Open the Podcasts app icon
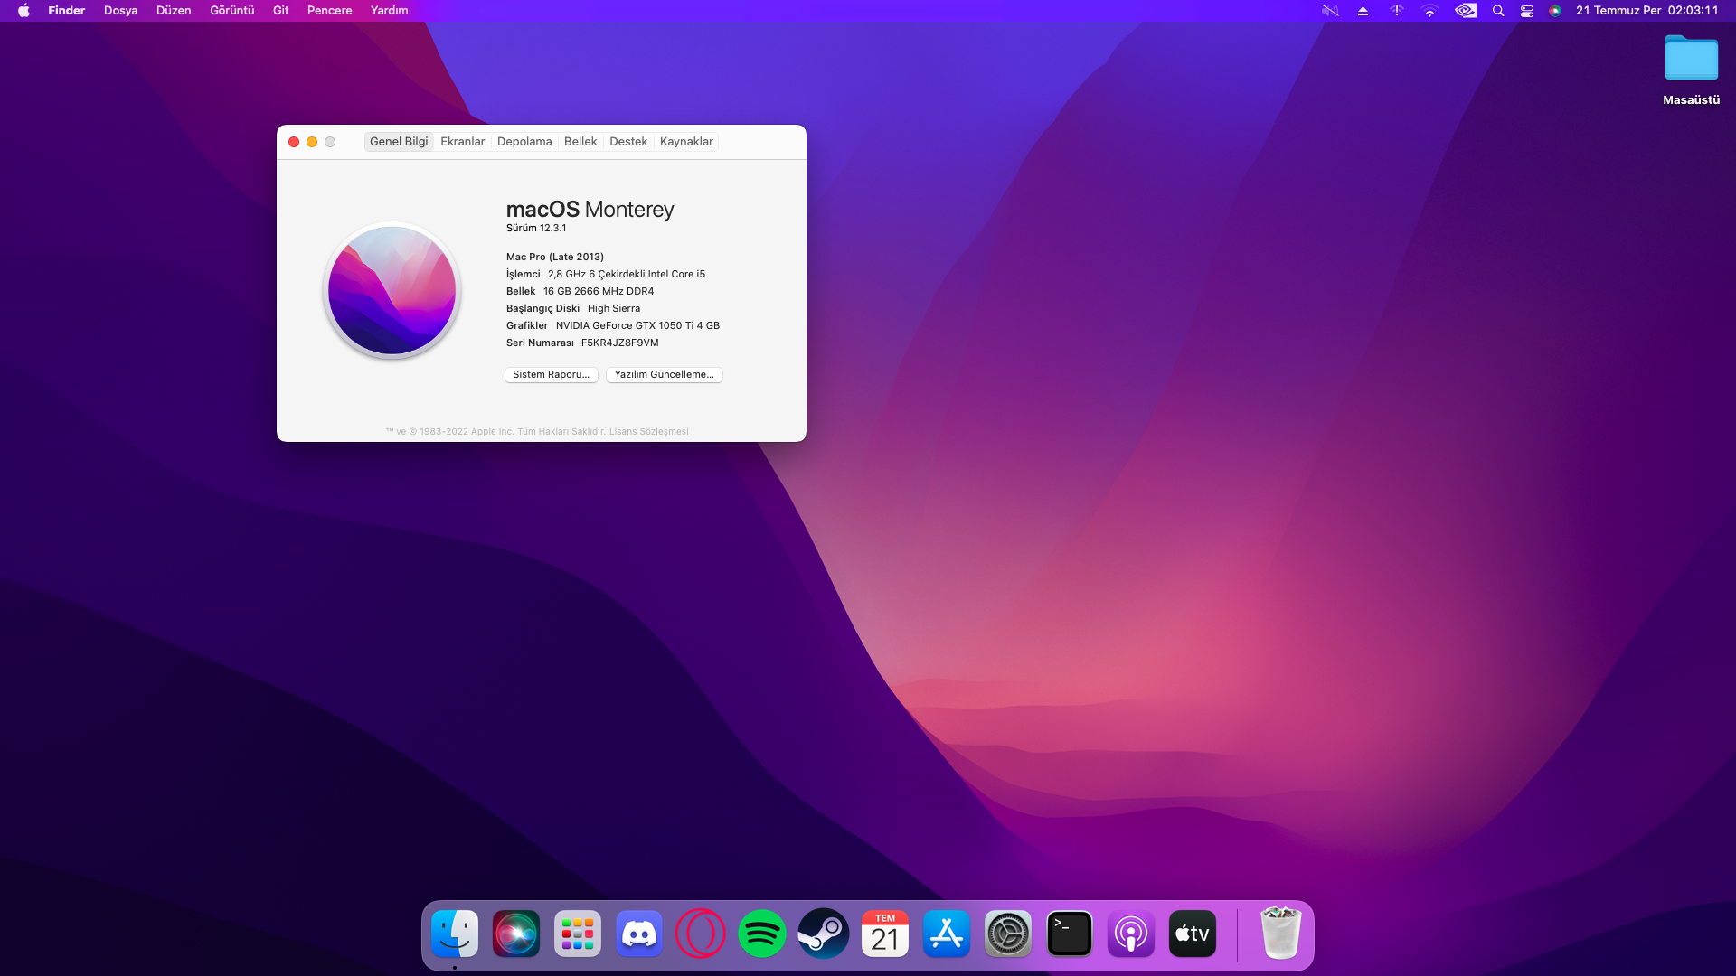This screenshot has height=976, width=1736. [1130, 934]
